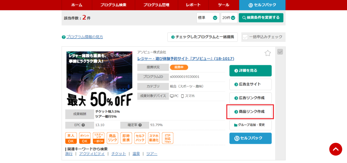
Task: Click the 提携中 status badge
Action: (x=179, y=67)
